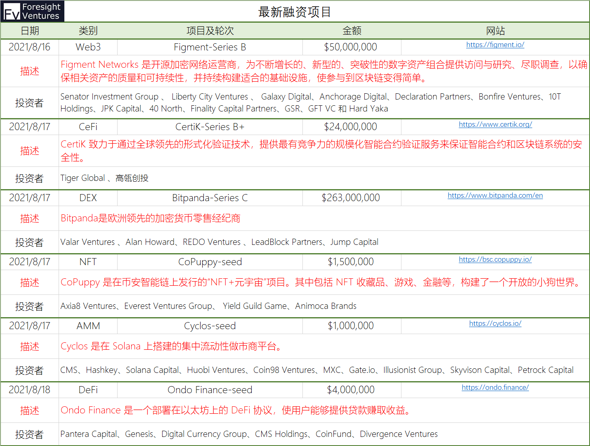Image resolution: width=590 pixels, height=446 pixels.
Task: Click the NFT category cell
Action: tap(88, 262)
